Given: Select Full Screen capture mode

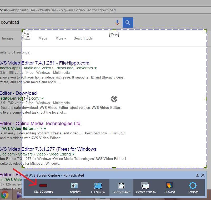Looking at the screenshot, I should [x=98, y=188].
